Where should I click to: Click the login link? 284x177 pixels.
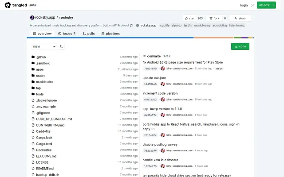coord(244,5)
